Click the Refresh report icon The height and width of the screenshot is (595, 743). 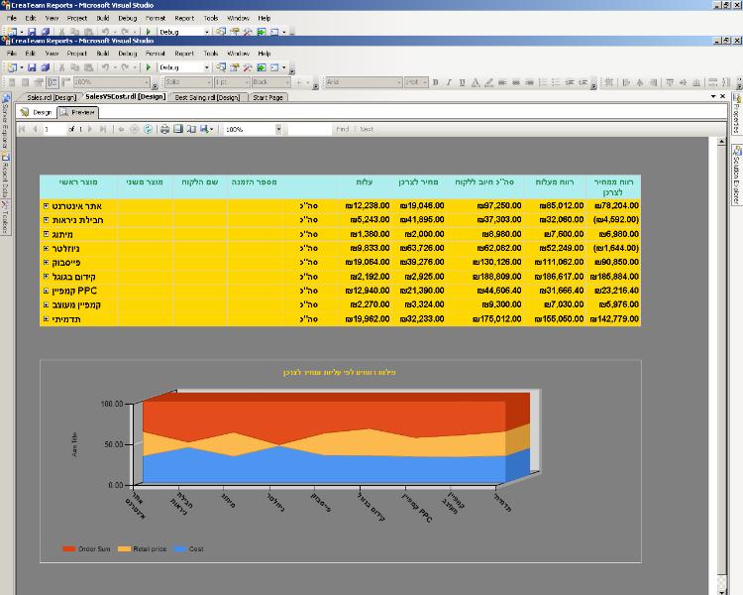point(148,129)
